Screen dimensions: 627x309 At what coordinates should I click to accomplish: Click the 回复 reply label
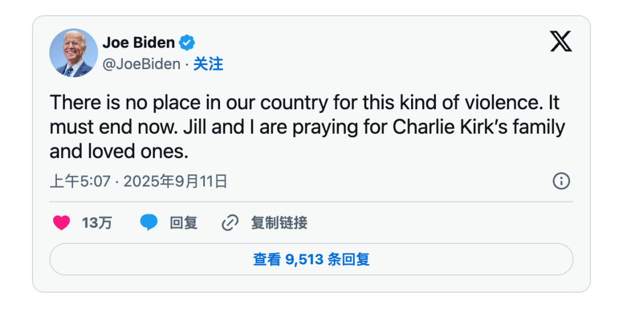[183, 222]
